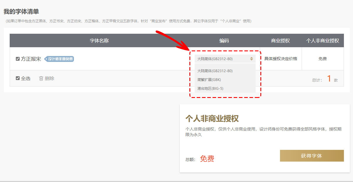The height and width of the screenshot is (183, 353).
Task: Click the 方正报宋 font name
Action: 31,59
